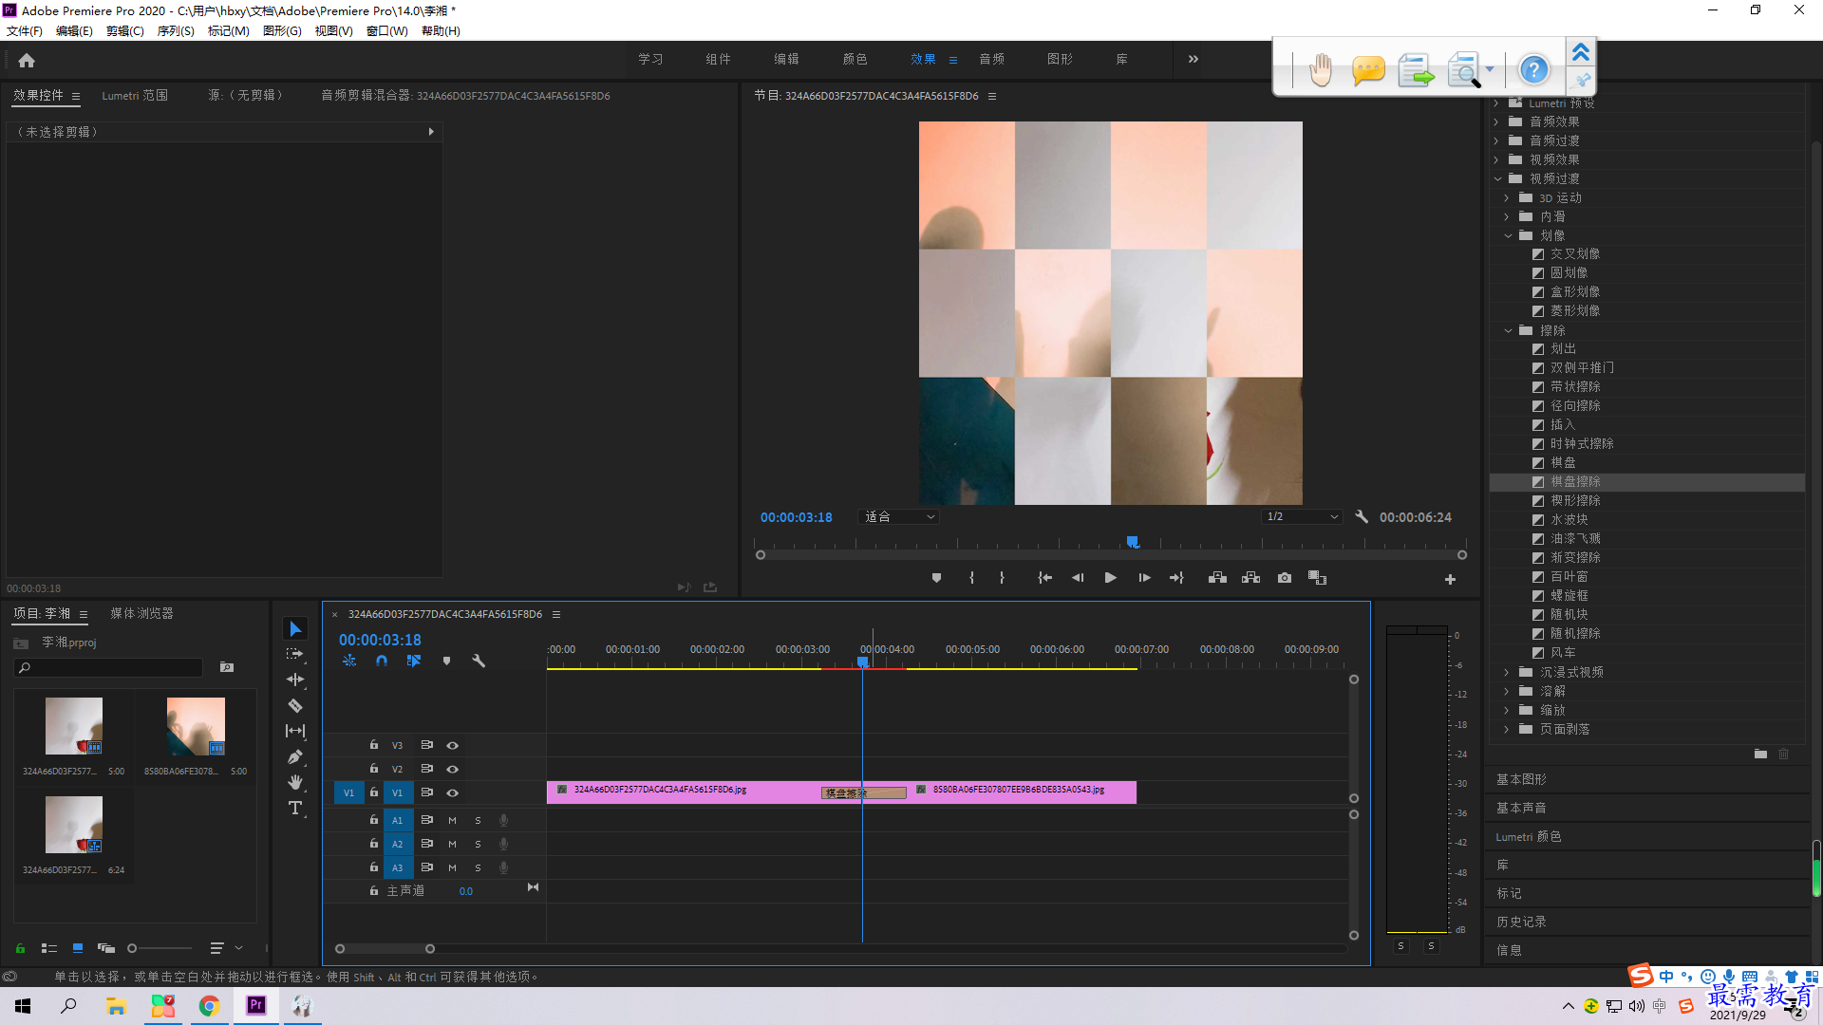Expand the 音频效果 folder

coord(1496,121)
